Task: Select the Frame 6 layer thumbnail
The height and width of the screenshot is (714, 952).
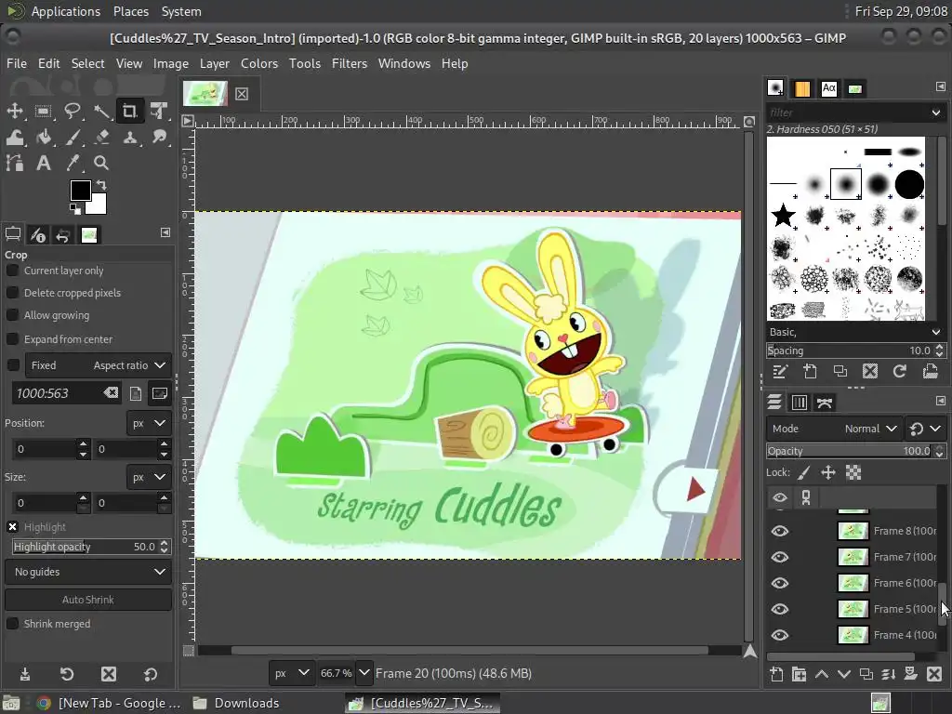Action: [x=853, y=583]
